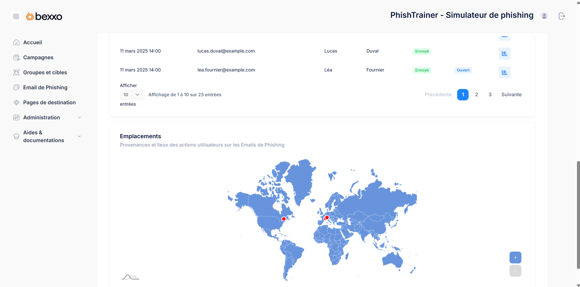The height and width of the screenshot is (287, 580).
Task: Open Groupes et cibles section
Action: coord(45,73)
